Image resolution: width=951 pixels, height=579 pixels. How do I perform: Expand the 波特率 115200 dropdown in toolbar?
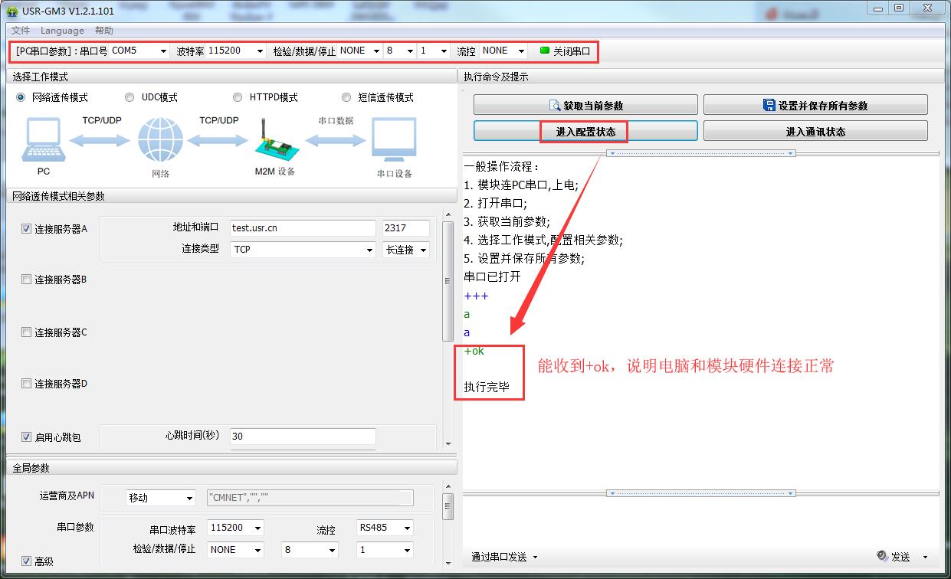click(236, 51)
